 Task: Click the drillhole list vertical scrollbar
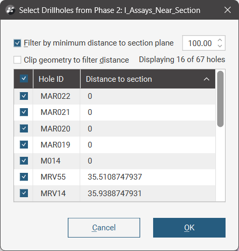[220, 99]
